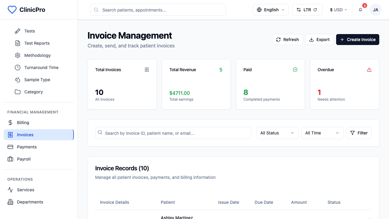Click the Invoices receipt icon in sidebar
389x219 pixels.
tap(10, 135)
